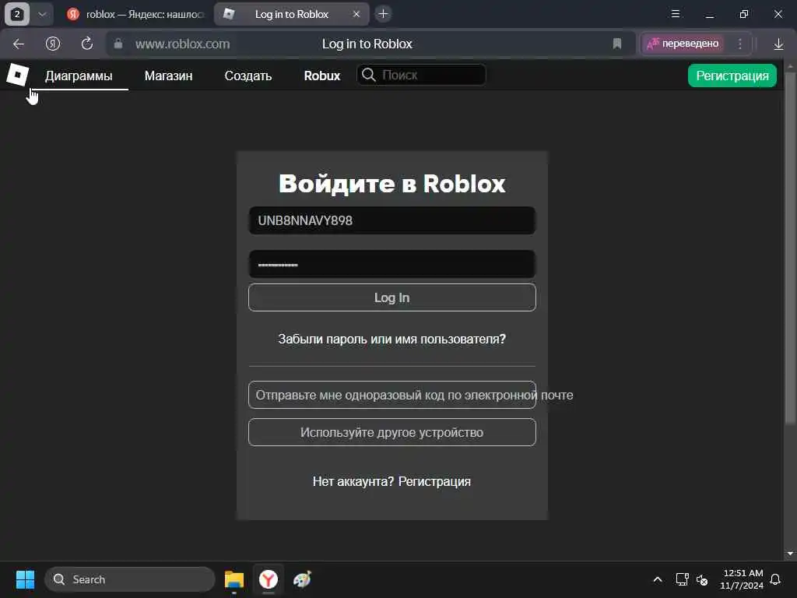Request one-time code by email button
The image size is (797, 598).
click(392, 395)
